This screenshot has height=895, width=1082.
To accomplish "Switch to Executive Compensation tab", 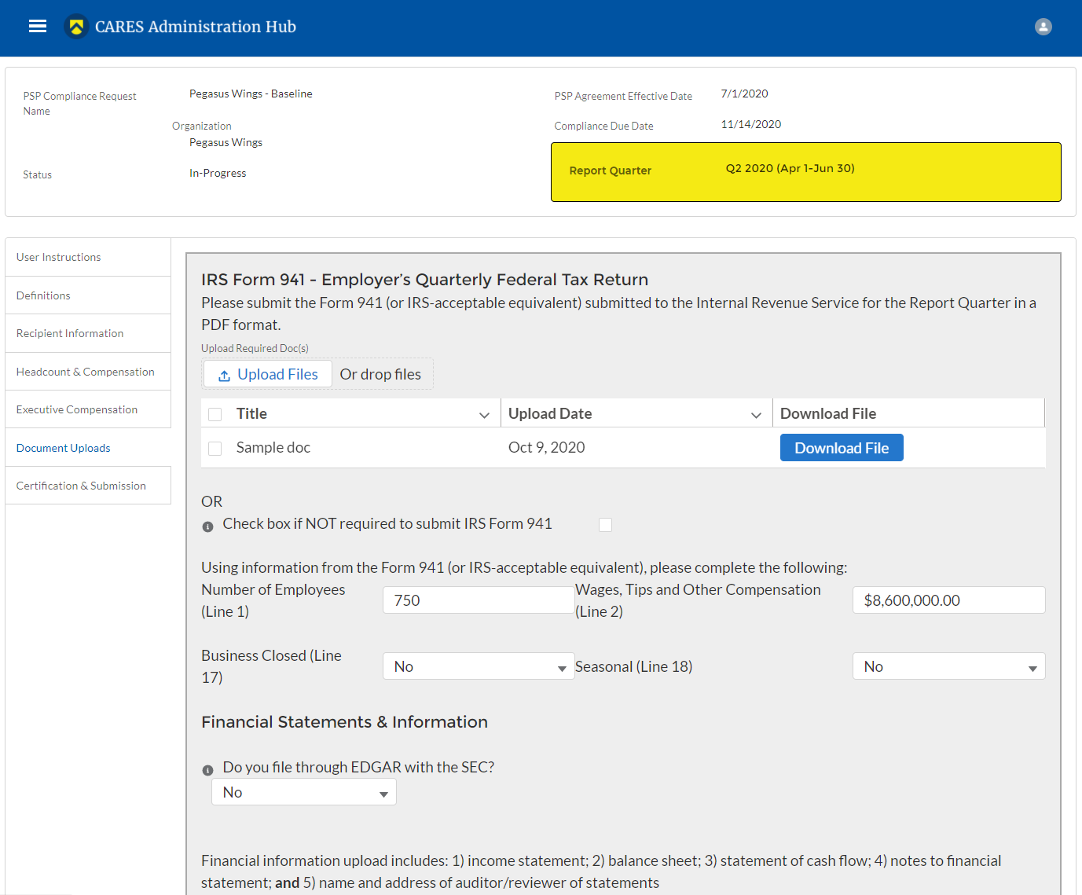I will (77, 409).
